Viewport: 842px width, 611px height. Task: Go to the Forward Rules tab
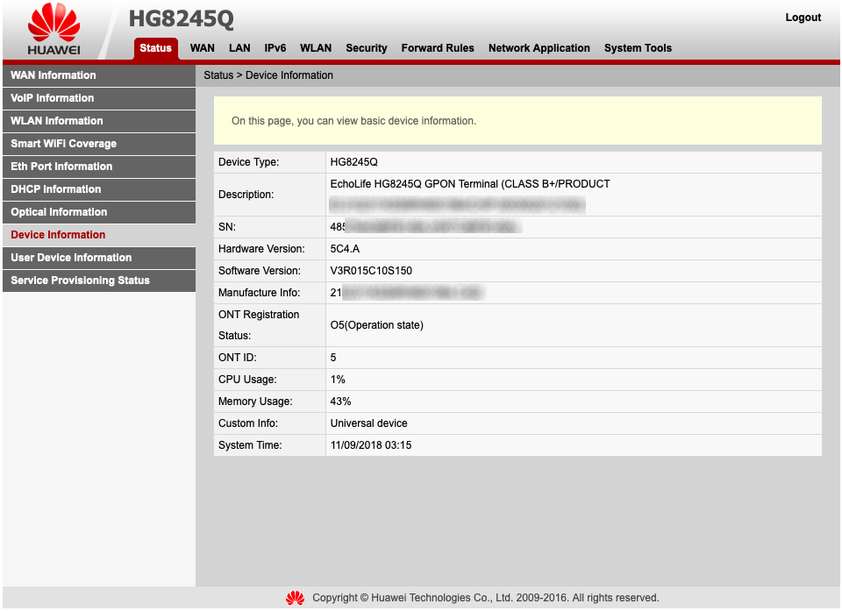(438, 48)
